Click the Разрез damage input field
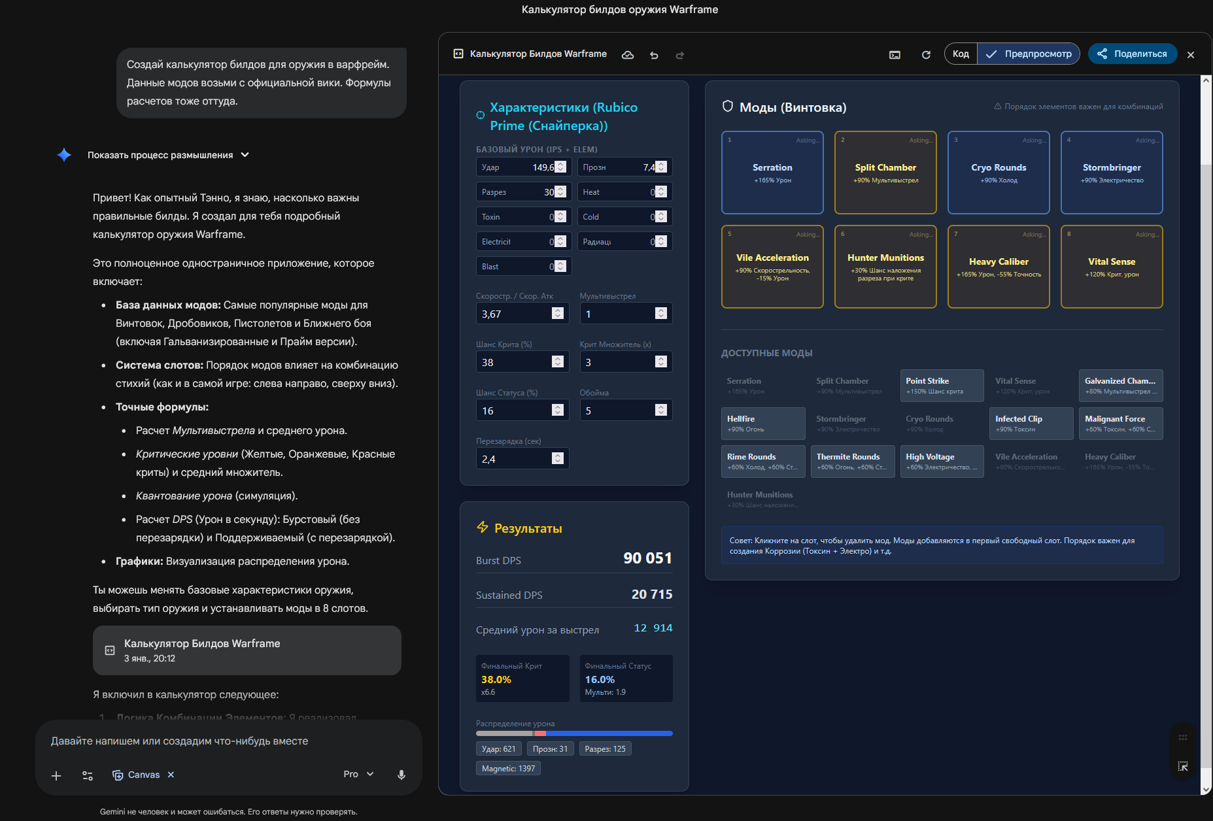1213x821 pixels. point(524,192)
